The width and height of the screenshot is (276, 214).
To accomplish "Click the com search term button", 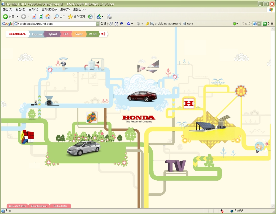I will click(x=188, y=24).
